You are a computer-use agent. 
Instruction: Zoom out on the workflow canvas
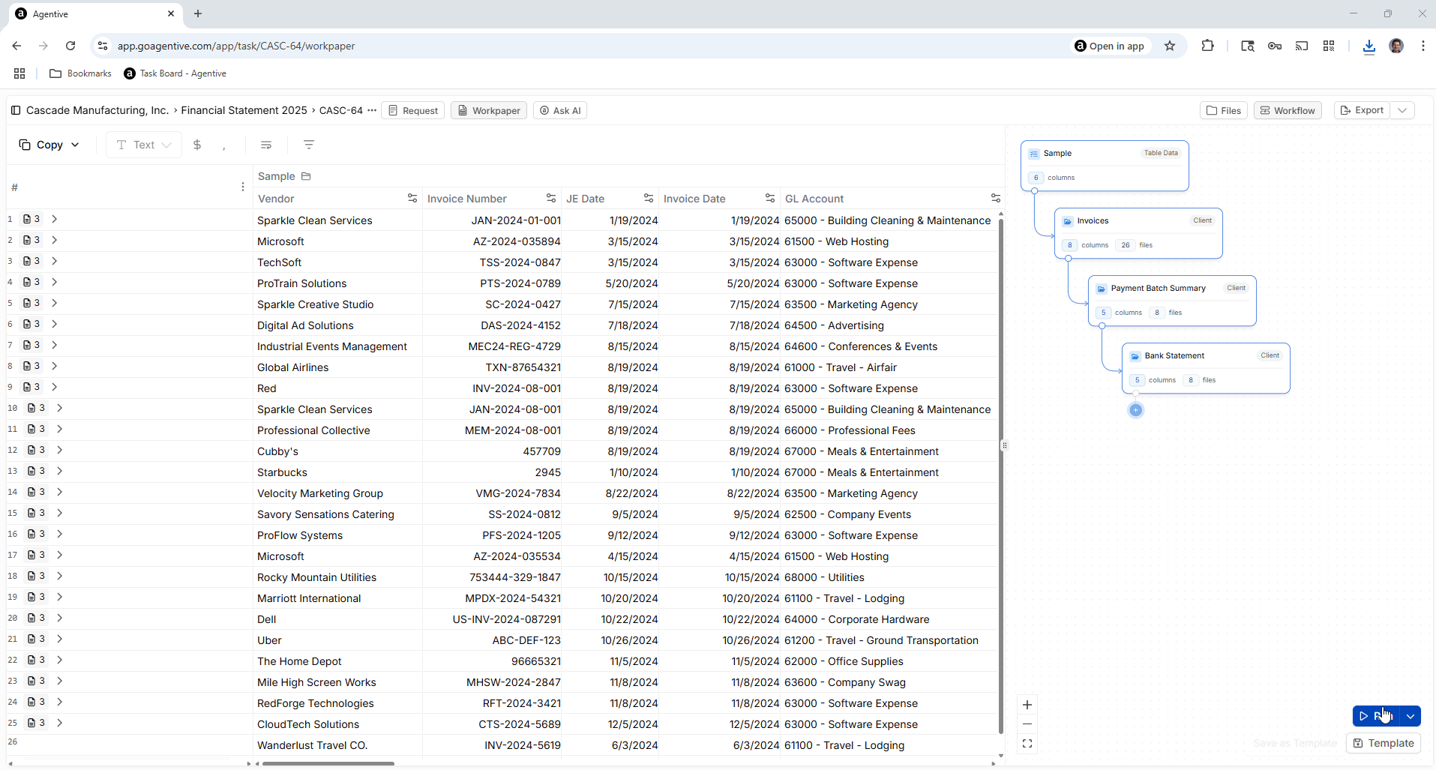point(1027,724)
